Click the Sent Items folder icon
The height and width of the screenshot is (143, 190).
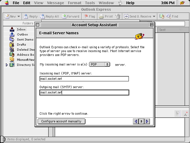click(x=12, y=40)
